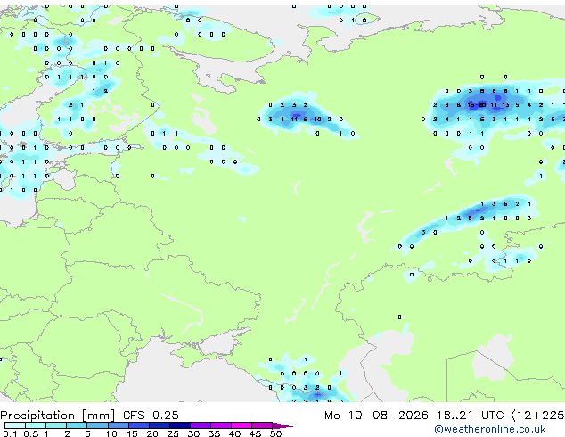Click the date 'Mo 10-08-2026' text
The width and height of the screenshot is (565, 437).
pos(376,416)
